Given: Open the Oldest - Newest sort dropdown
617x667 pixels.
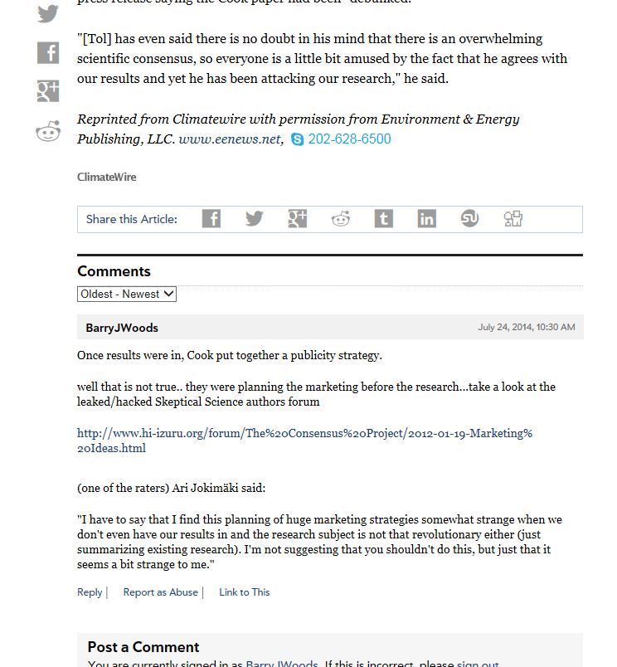Looking at the screenshot, I should click(127, 294).
